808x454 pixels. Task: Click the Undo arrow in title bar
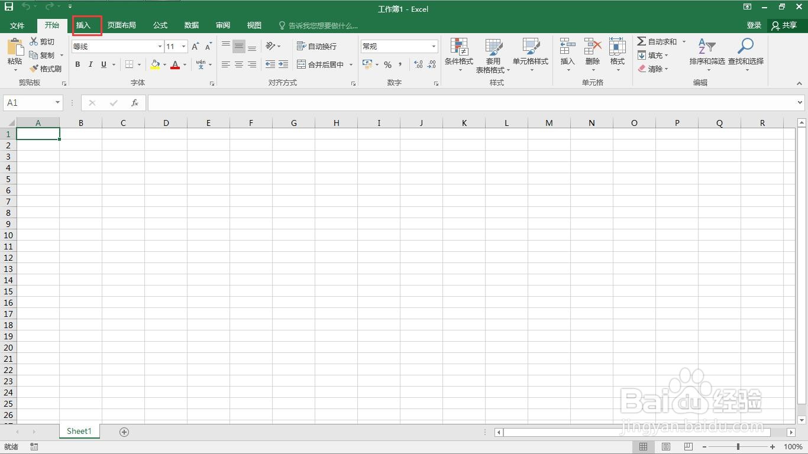26,7
